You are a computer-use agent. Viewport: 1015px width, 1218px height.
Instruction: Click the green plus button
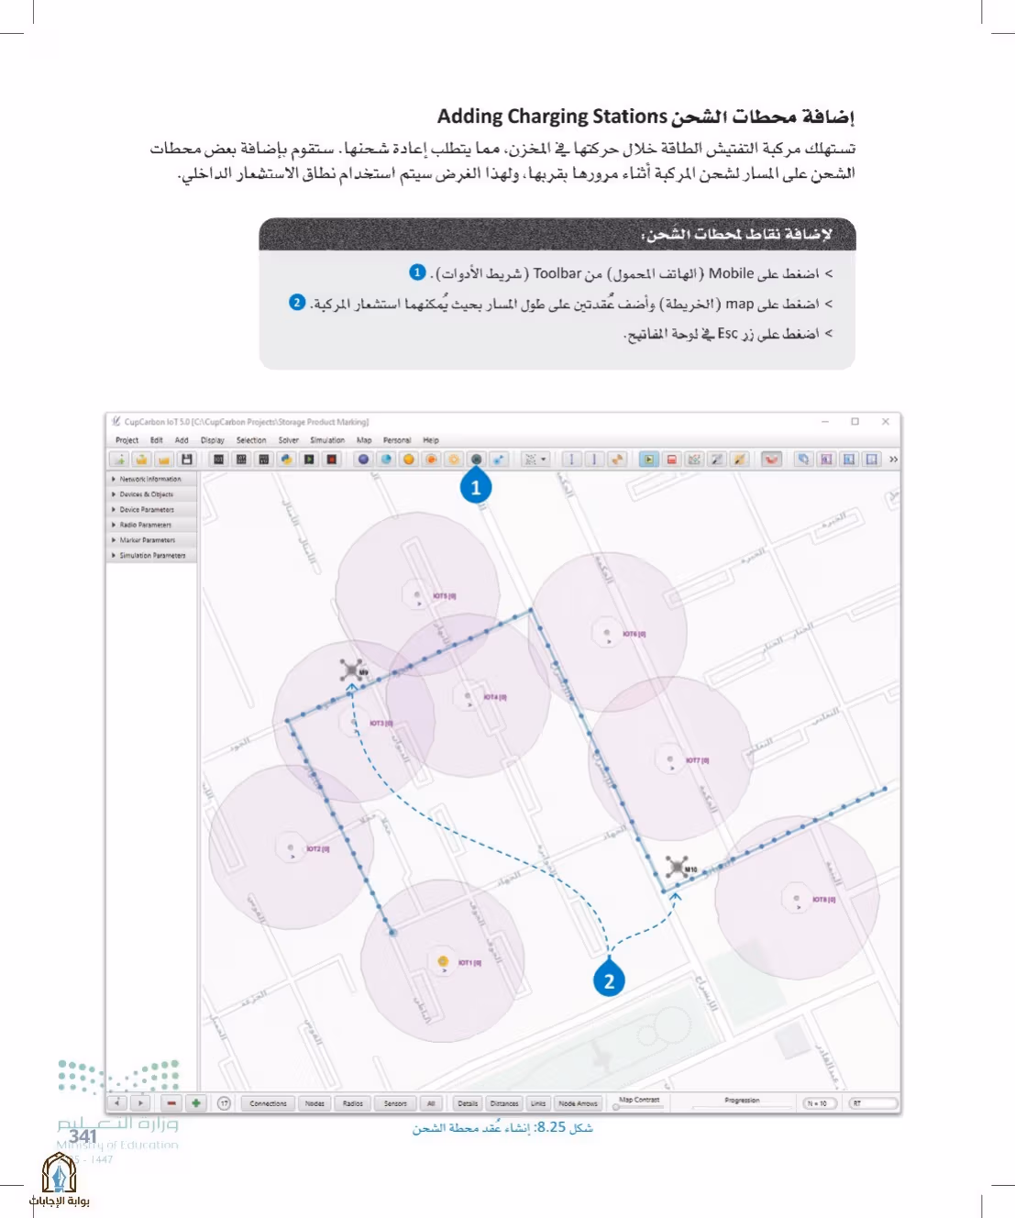click(x=195, y=1103)
